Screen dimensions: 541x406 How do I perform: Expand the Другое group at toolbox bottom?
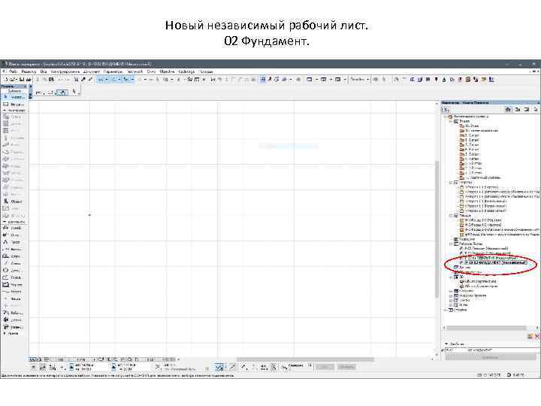pos(5,334)
